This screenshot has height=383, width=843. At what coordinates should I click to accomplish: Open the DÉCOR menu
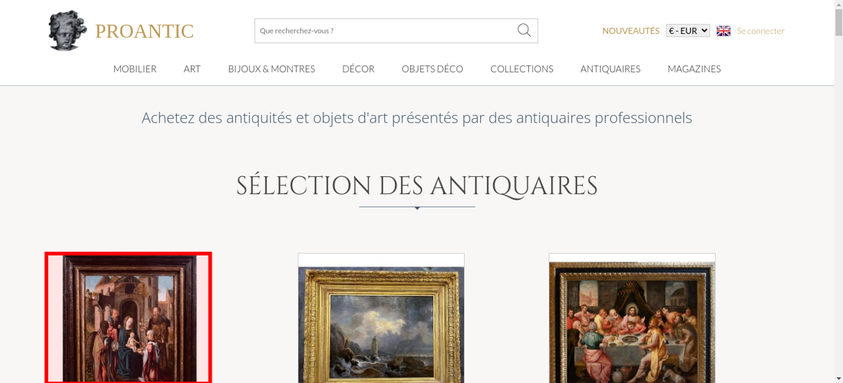(358, 69)
